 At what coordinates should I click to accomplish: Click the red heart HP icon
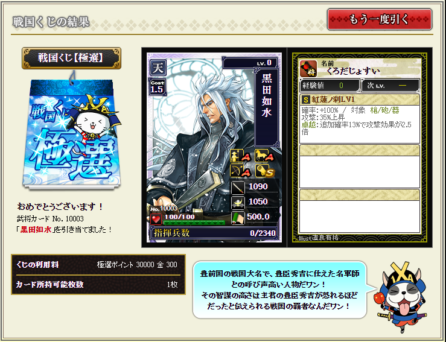pos(156,219)
